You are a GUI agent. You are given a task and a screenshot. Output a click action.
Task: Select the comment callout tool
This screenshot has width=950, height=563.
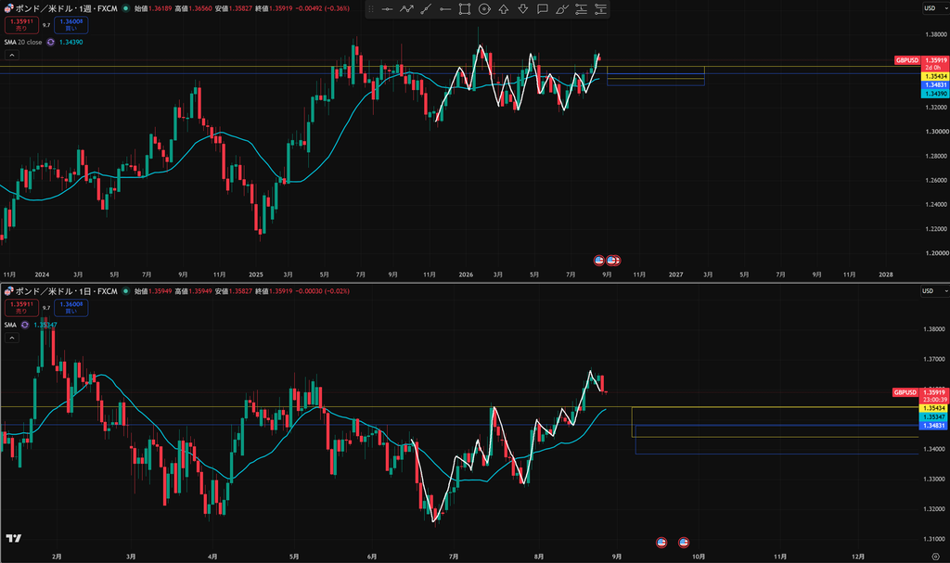pos(542,9)
